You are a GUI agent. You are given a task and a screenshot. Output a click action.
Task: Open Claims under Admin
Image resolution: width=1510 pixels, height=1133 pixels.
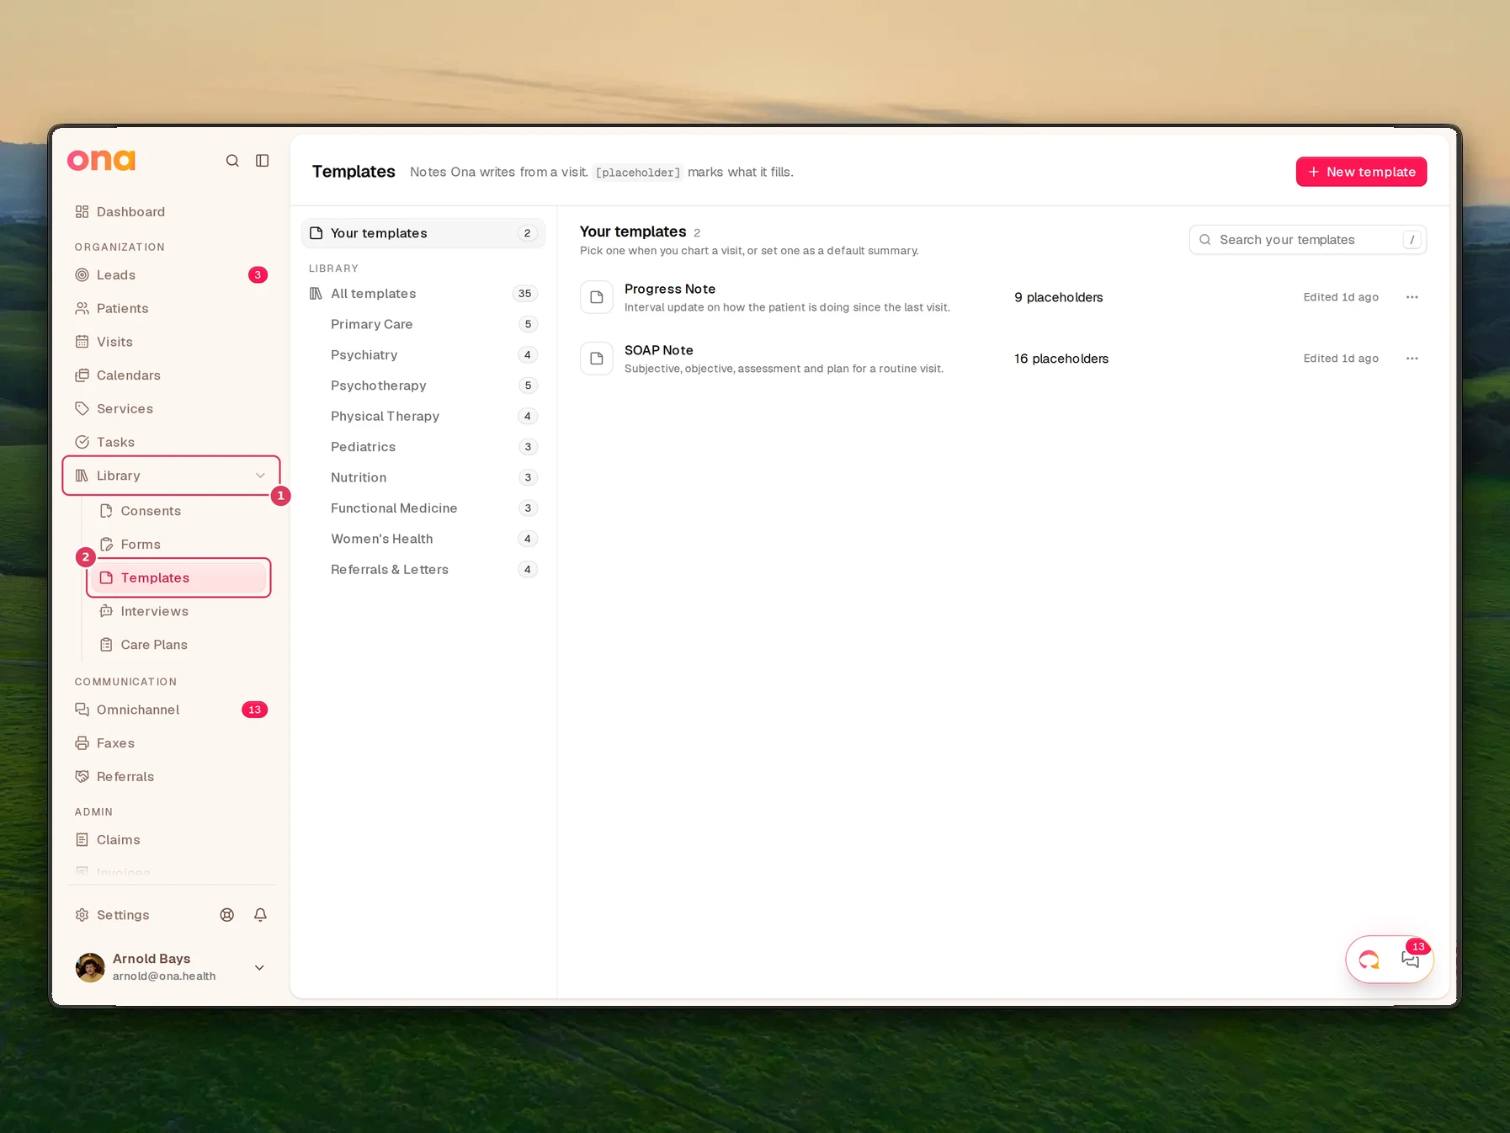pyautogui.click(x=171, y=840)
